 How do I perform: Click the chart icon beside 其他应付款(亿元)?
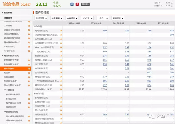(x=61, y=77)
